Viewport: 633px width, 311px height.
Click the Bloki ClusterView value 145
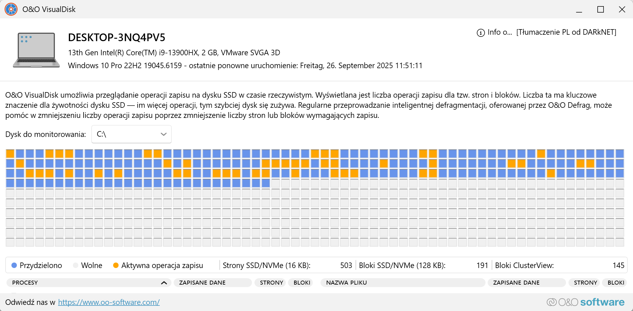click(618, 265)
